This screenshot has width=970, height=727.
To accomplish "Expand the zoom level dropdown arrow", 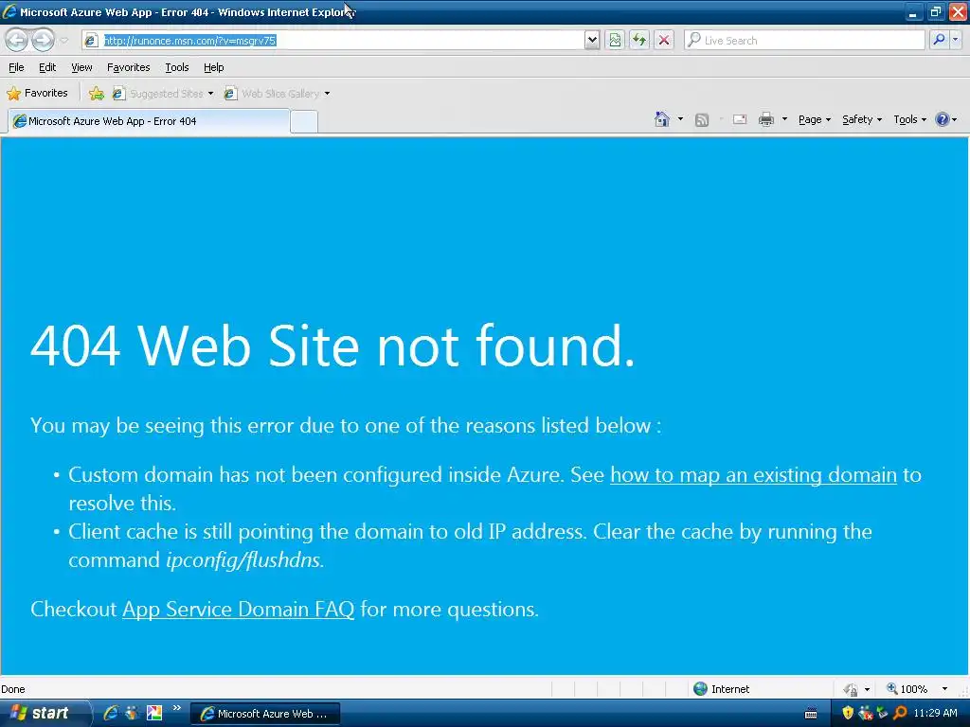I will [x=944, y=689].
